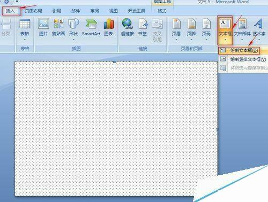
Task: Click the 形状 shapes icon
Action: click(73, 24)
